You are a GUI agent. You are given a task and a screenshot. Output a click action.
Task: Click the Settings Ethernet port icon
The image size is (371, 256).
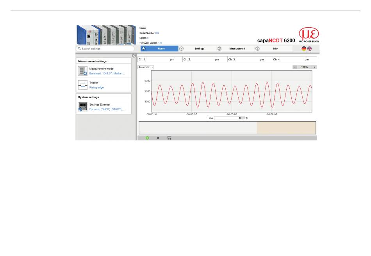[82, 107]
